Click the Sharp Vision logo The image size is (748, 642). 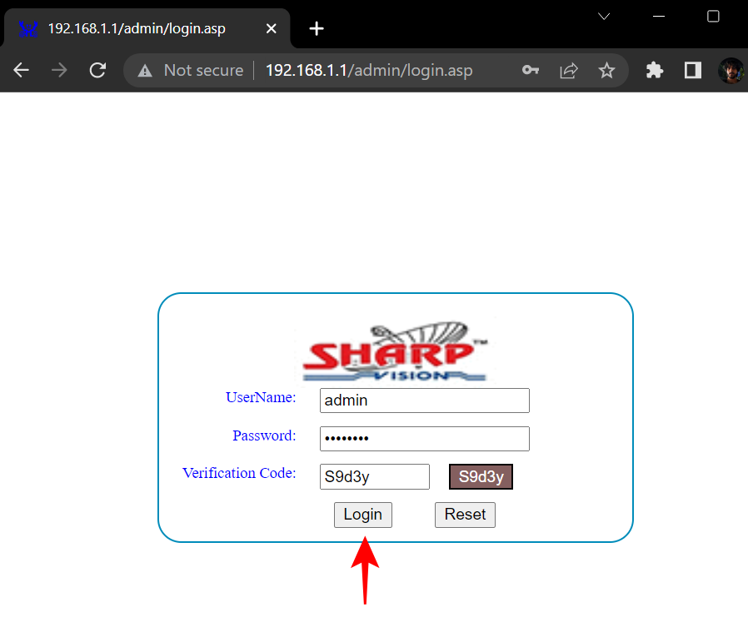point(396,351)
